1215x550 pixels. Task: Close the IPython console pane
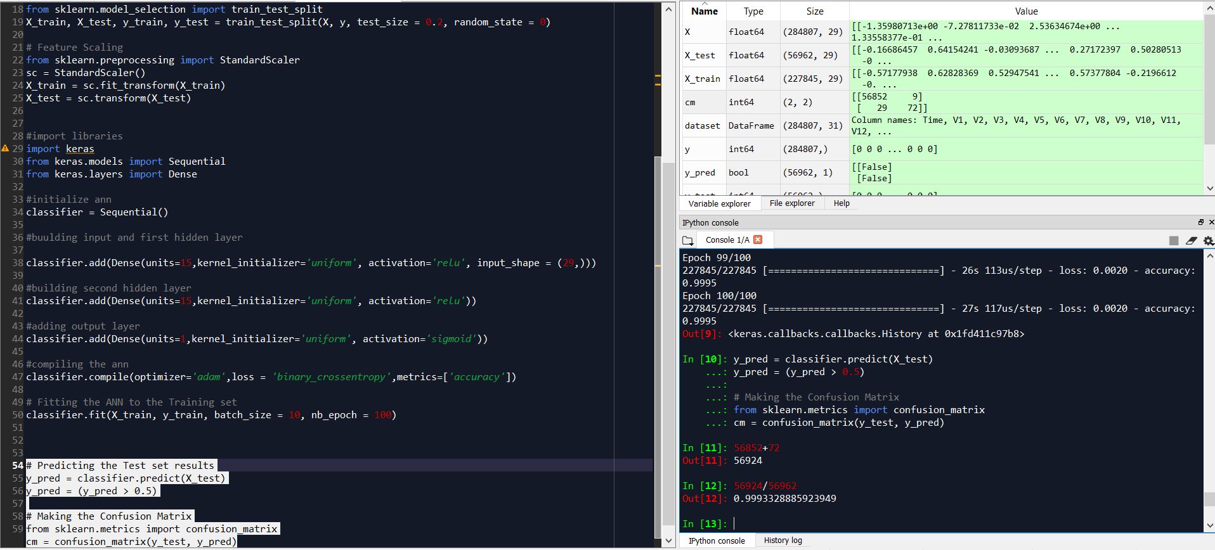point(1211,222)
